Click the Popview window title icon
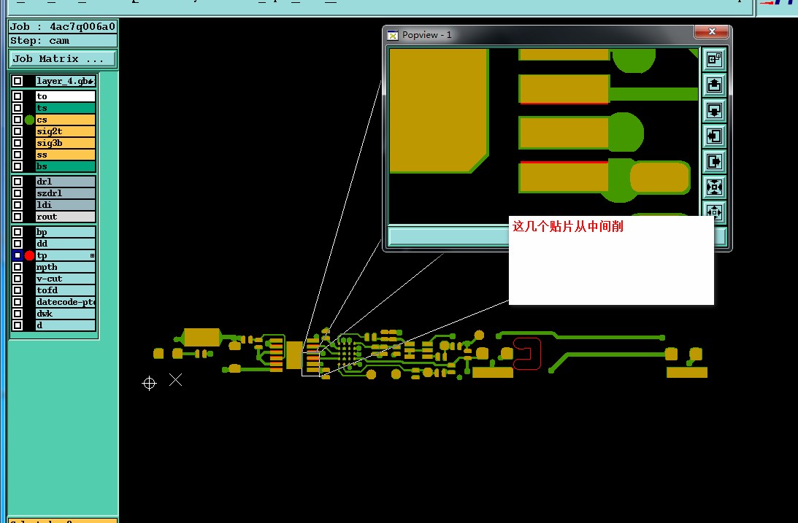This screenshot has height=523, width=798. pos(392,35)
